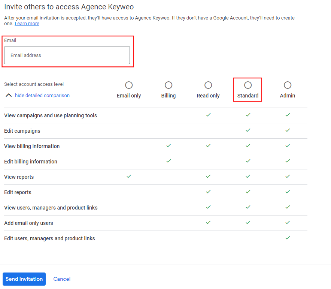Viewport: 331px width, 289px height.
Task: Click the 'View reports' row label
Action: coord(19,177)
